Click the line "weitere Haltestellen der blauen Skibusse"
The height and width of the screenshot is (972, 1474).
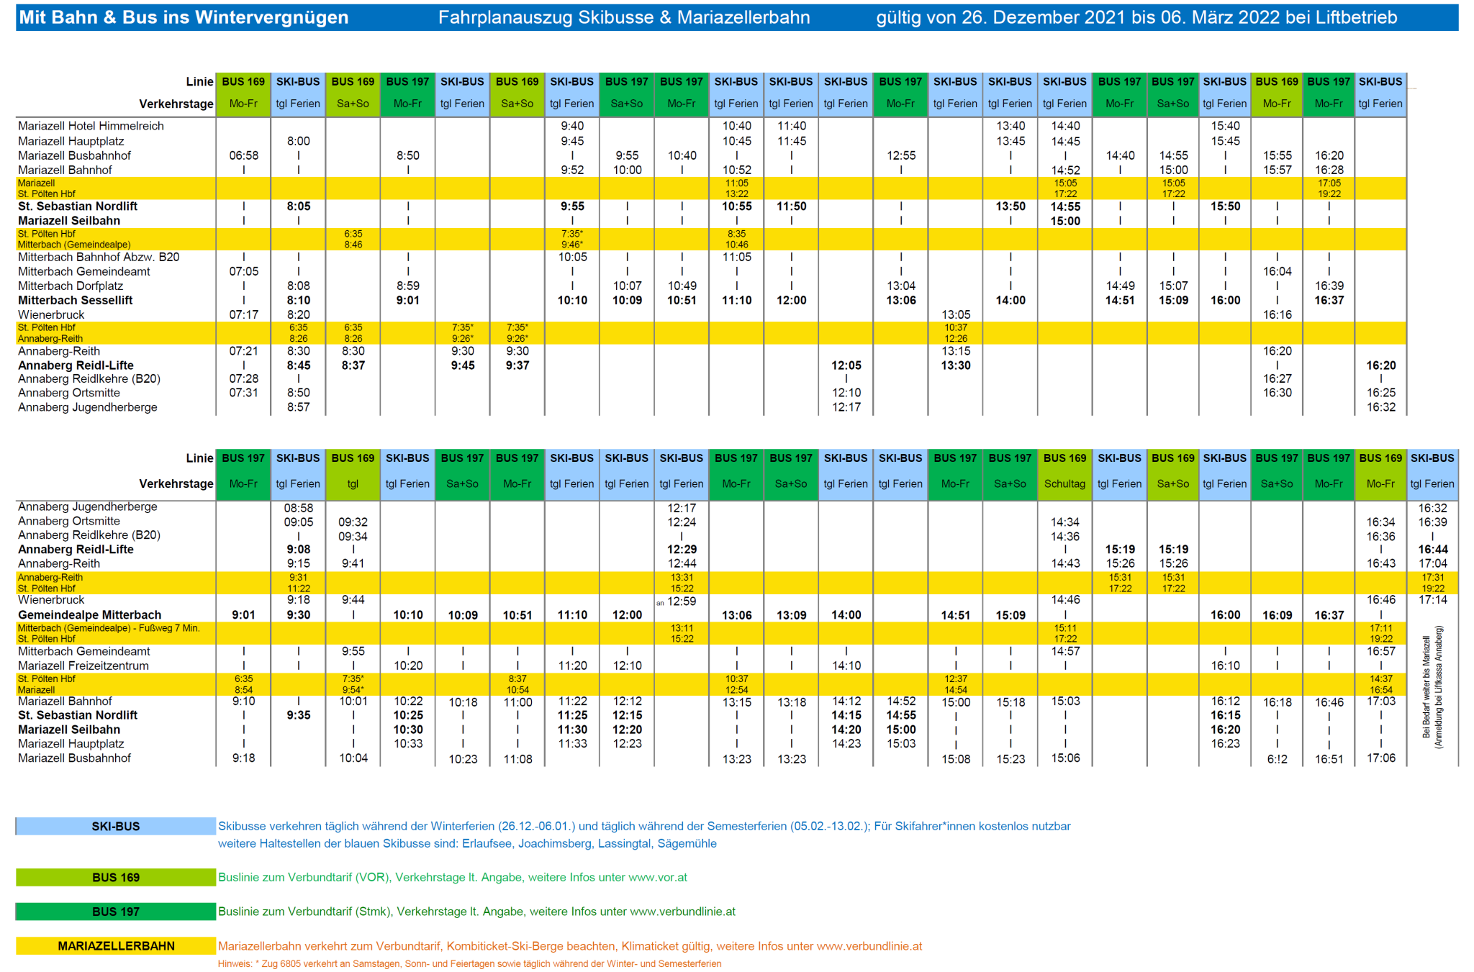pyautogui.click(x=467, y=843)
